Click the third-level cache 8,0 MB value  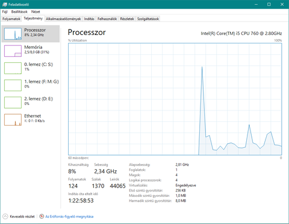pyautogui.click(x=181, y=201)
